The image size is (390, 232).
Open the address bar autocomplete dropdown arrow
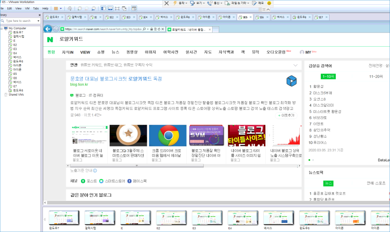pyautogui.click(x=148, y=29)
